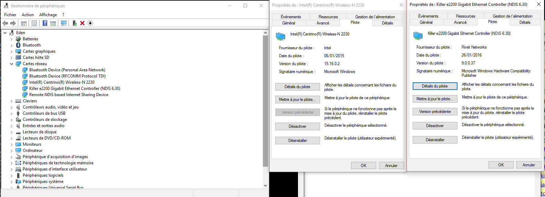Open Événements tab in Killer e2200 dialog
This screenshot has width=545, height=197.
(428, 16)
